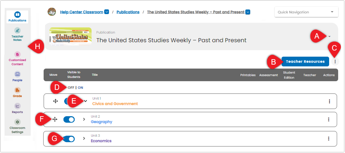Open the Quick Navigation dropdown
Viewport: 345px width, 153px height.
306,12
